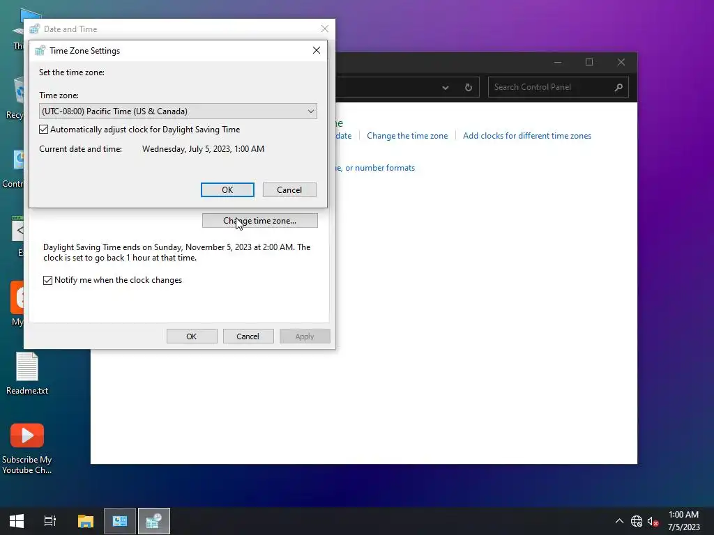Show hidden system tray icons
This screenshot has height=535, width=714.
point(619,521)
